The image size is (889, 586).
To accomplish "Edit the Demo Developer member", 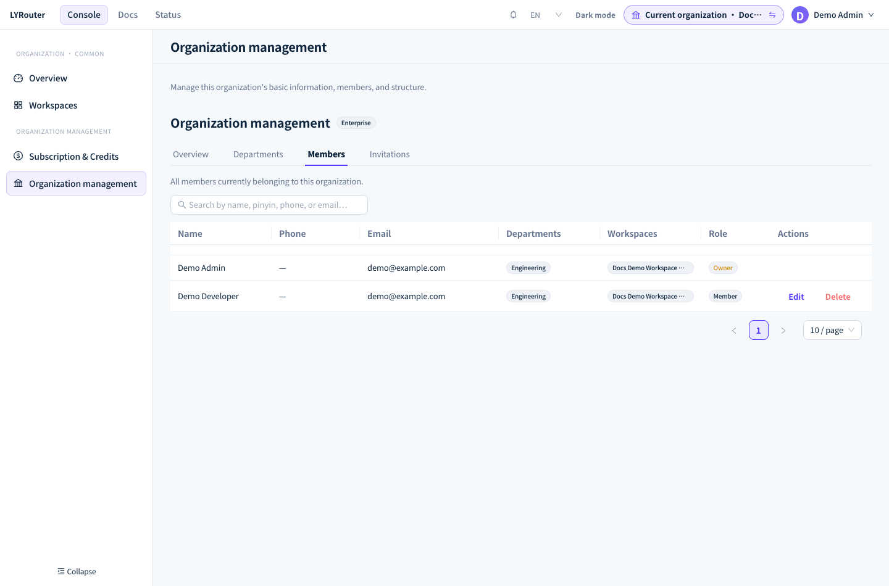I will [x=796, y=297].
